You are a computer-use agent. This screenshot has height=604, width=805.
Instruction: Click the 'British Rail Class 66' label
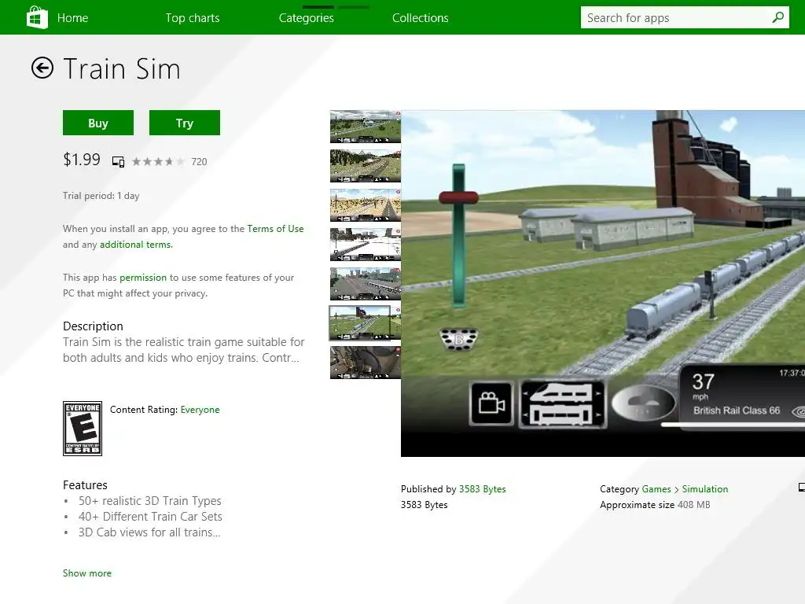point(736,411)
